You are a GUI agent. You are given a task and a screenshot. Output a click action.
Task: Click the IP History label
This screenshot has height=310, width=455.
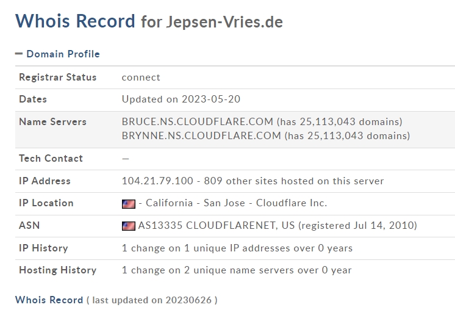[43, 248]
